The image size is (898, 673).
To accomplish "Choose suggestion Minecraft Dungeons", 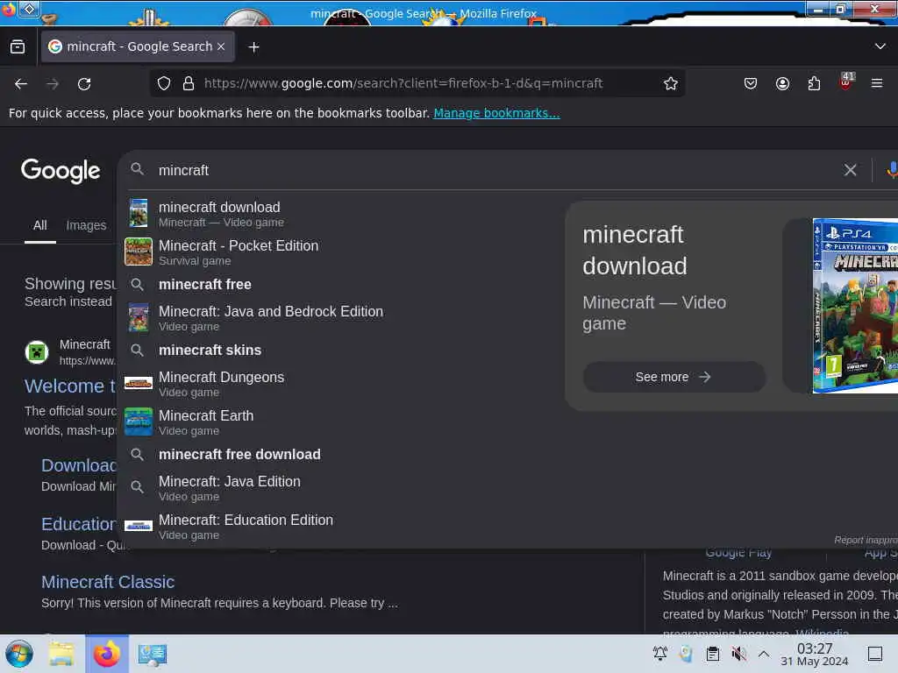I will 341,384.
